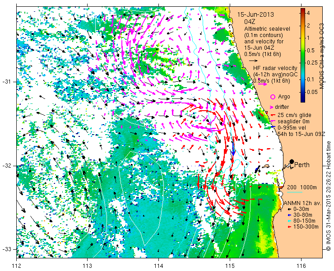
Task: Click the magenta Argo circle in the legend
Action: coord(273,97)
